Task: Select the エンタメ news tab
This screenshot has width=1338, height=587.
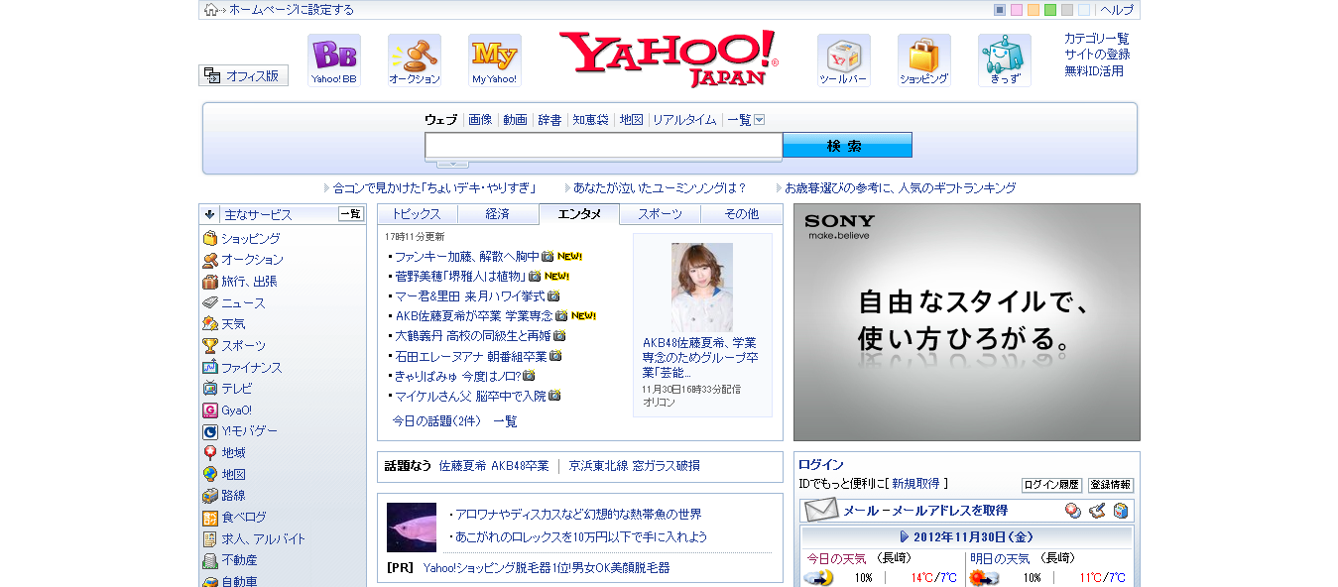Action: click(x=579, y=214)
